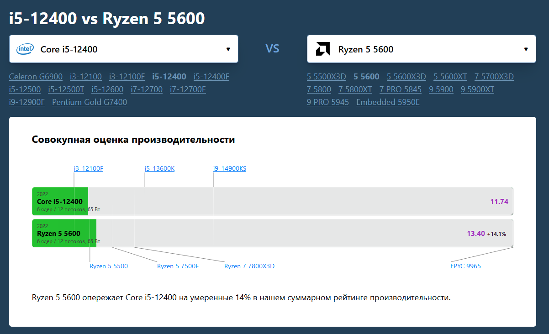Click the AMD logo in right selector

pyautogui.click(x=323, y=49)
